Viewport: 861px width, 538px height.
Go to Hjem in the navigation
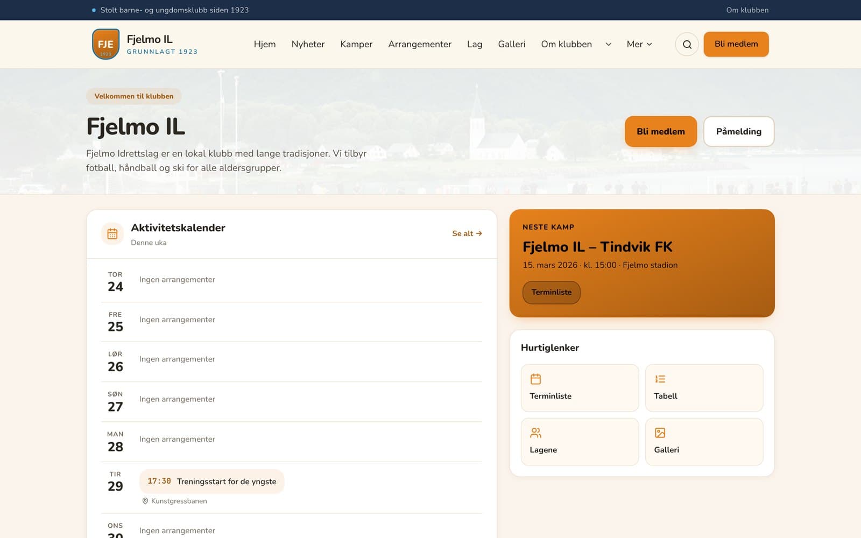pyautogui.click(x=265, y=44)
